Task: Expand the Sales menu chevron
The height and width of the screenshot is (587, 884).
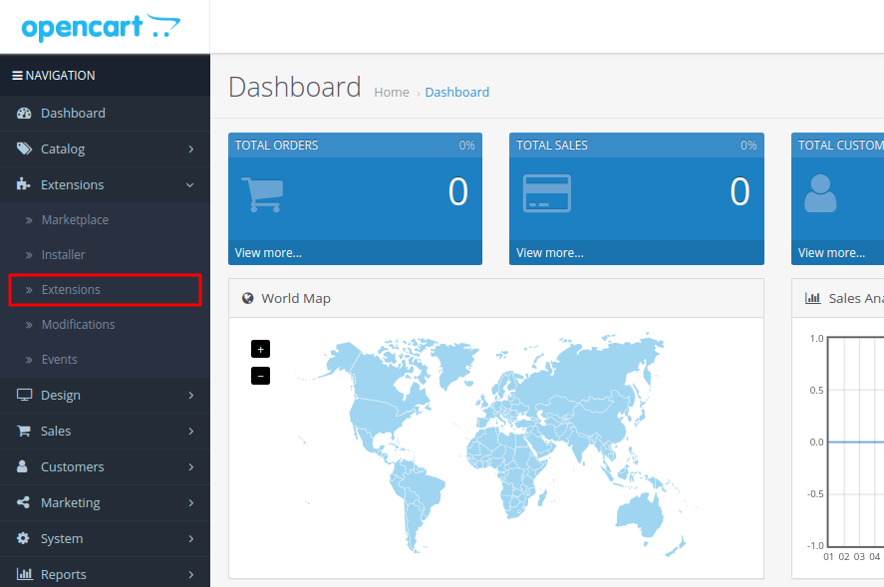Action: point(191,432)
